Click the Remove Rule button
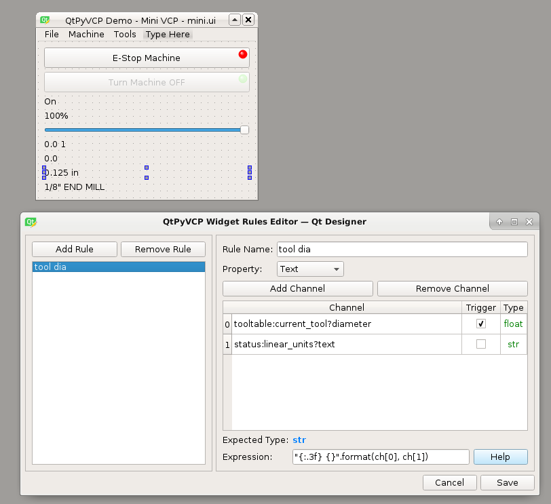The image size is (551, 504). tap(163, 249)
